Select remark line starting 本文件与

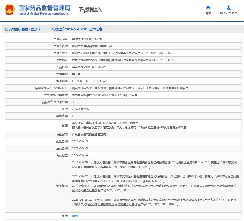pyautogui.click(x=106, y=123)
